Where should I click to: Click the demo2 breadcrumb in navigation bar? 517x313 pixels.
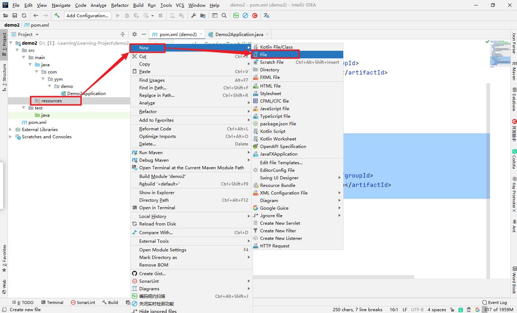12,25
